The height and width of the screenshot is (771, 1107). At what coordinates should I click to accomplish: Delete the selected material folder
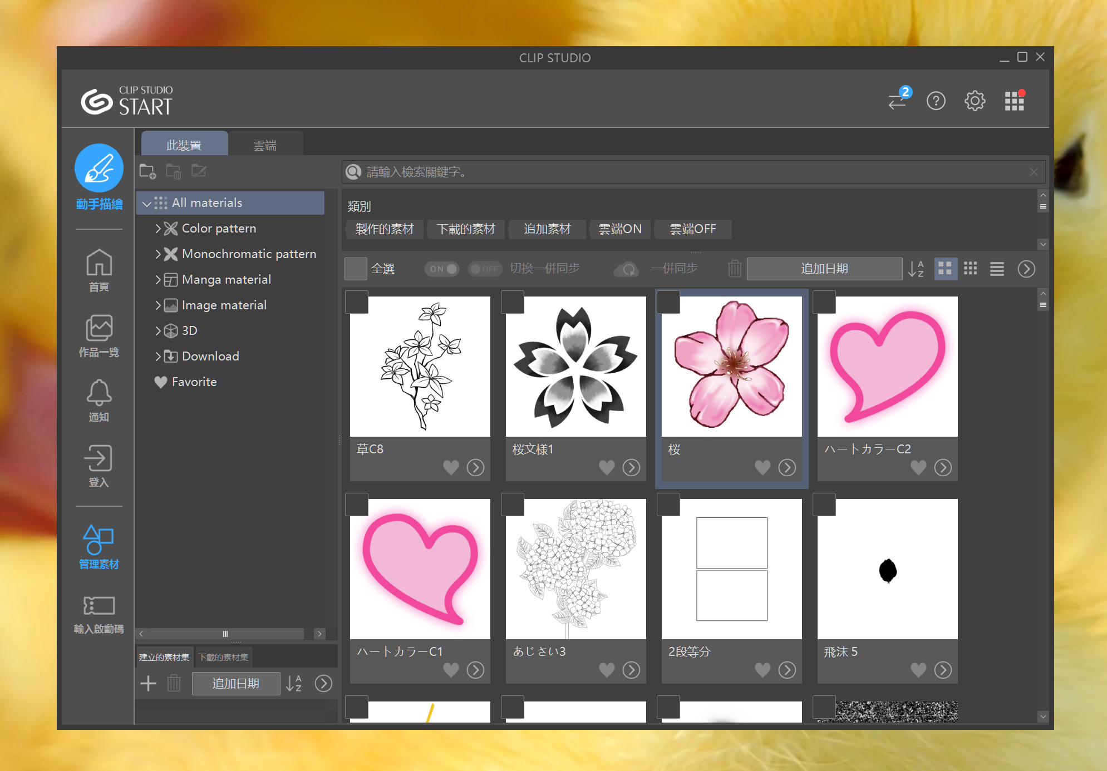(x=173, y=171)
